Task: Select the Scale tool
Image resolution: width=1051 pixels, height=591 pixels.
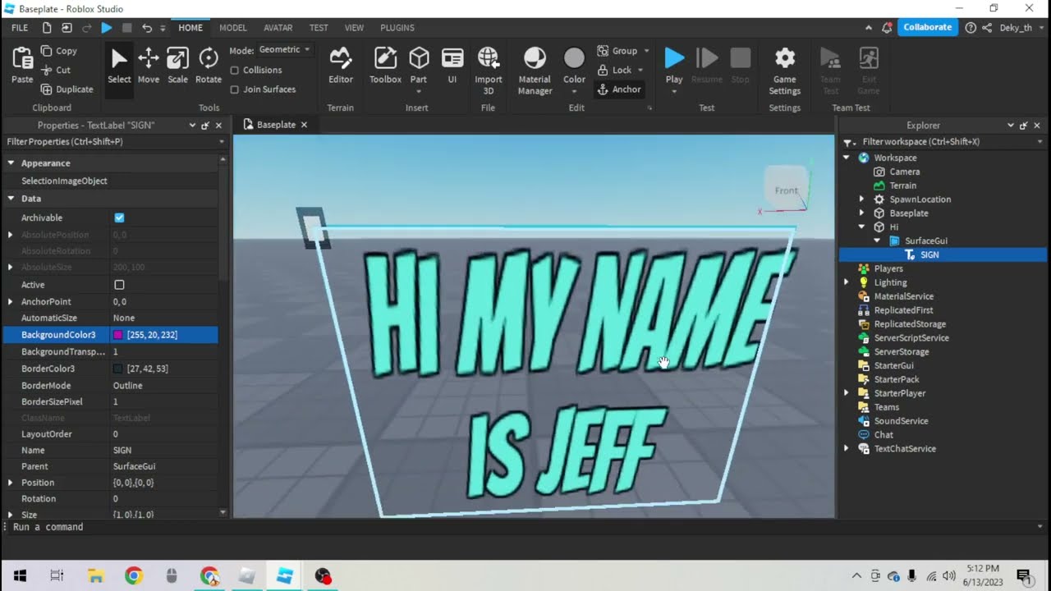Action: coord(177,66)
